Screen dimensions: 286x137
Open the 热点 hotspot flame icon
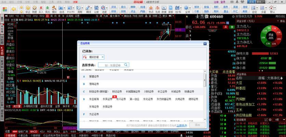[x=151, y=8]
